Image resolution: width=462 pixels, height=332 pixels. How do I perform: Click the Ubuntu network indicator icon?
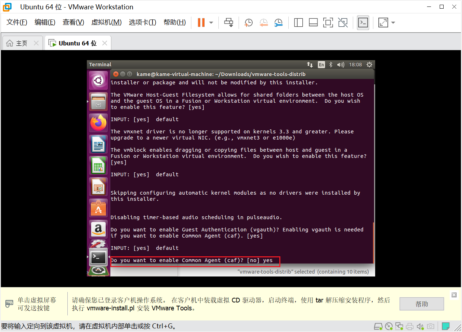click(x=310, y=65)
